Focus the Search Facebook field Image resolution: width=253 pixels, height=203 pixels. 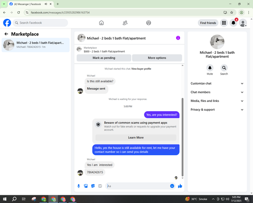pos(40,23)
